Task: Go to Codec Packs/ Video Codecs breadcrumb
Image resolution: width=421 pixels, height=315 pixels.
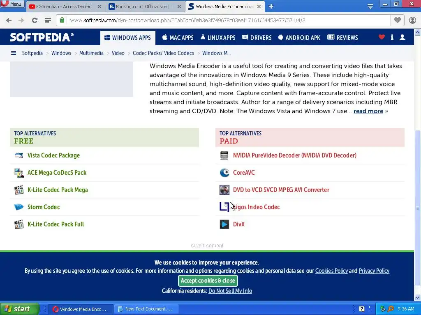Action: tap(163, 53)
